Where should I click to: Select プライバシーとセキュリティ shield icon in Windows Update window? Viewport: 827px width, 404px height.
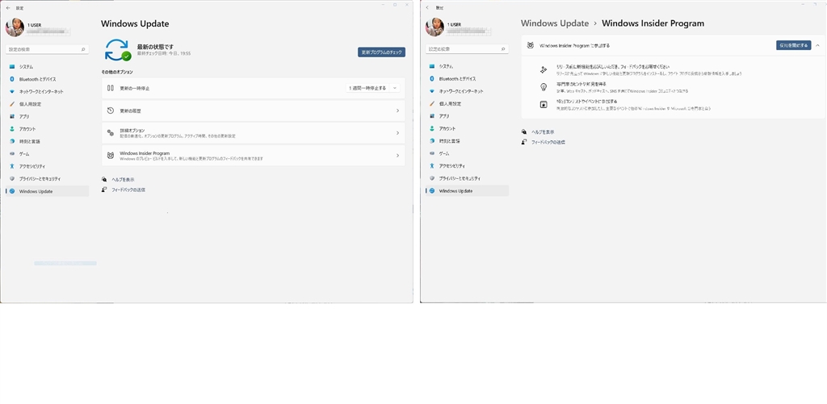(12, 179)
